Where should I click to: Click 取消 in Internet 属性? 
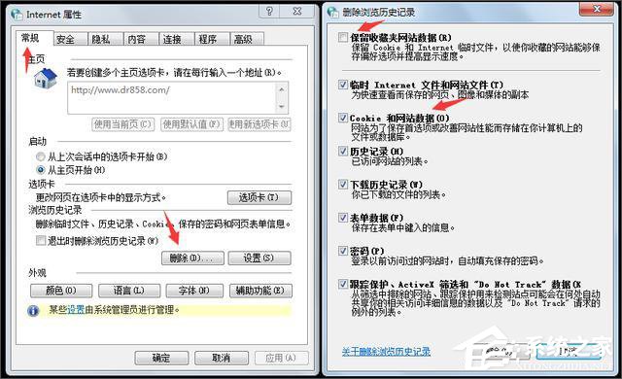click(222, 358)
